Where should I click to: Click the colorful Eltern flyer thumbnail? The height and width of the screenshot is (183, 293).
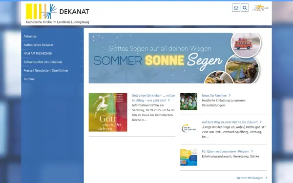coord(188,158)
